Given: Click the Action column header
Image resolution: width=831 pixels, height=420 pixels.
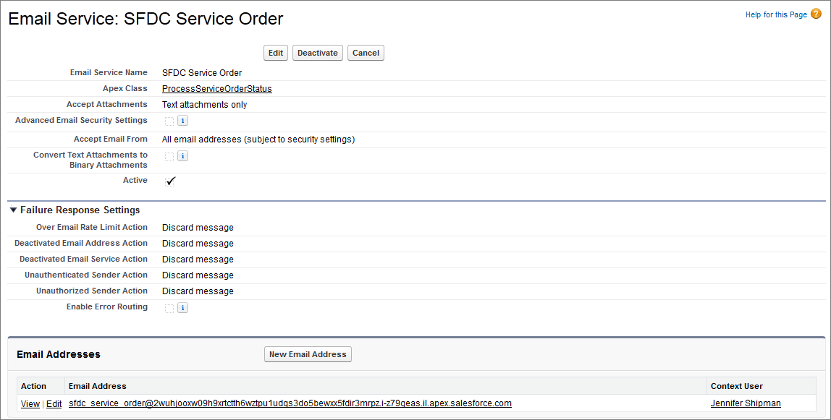Looking at the screenshot, I should (x=33, y=386).
